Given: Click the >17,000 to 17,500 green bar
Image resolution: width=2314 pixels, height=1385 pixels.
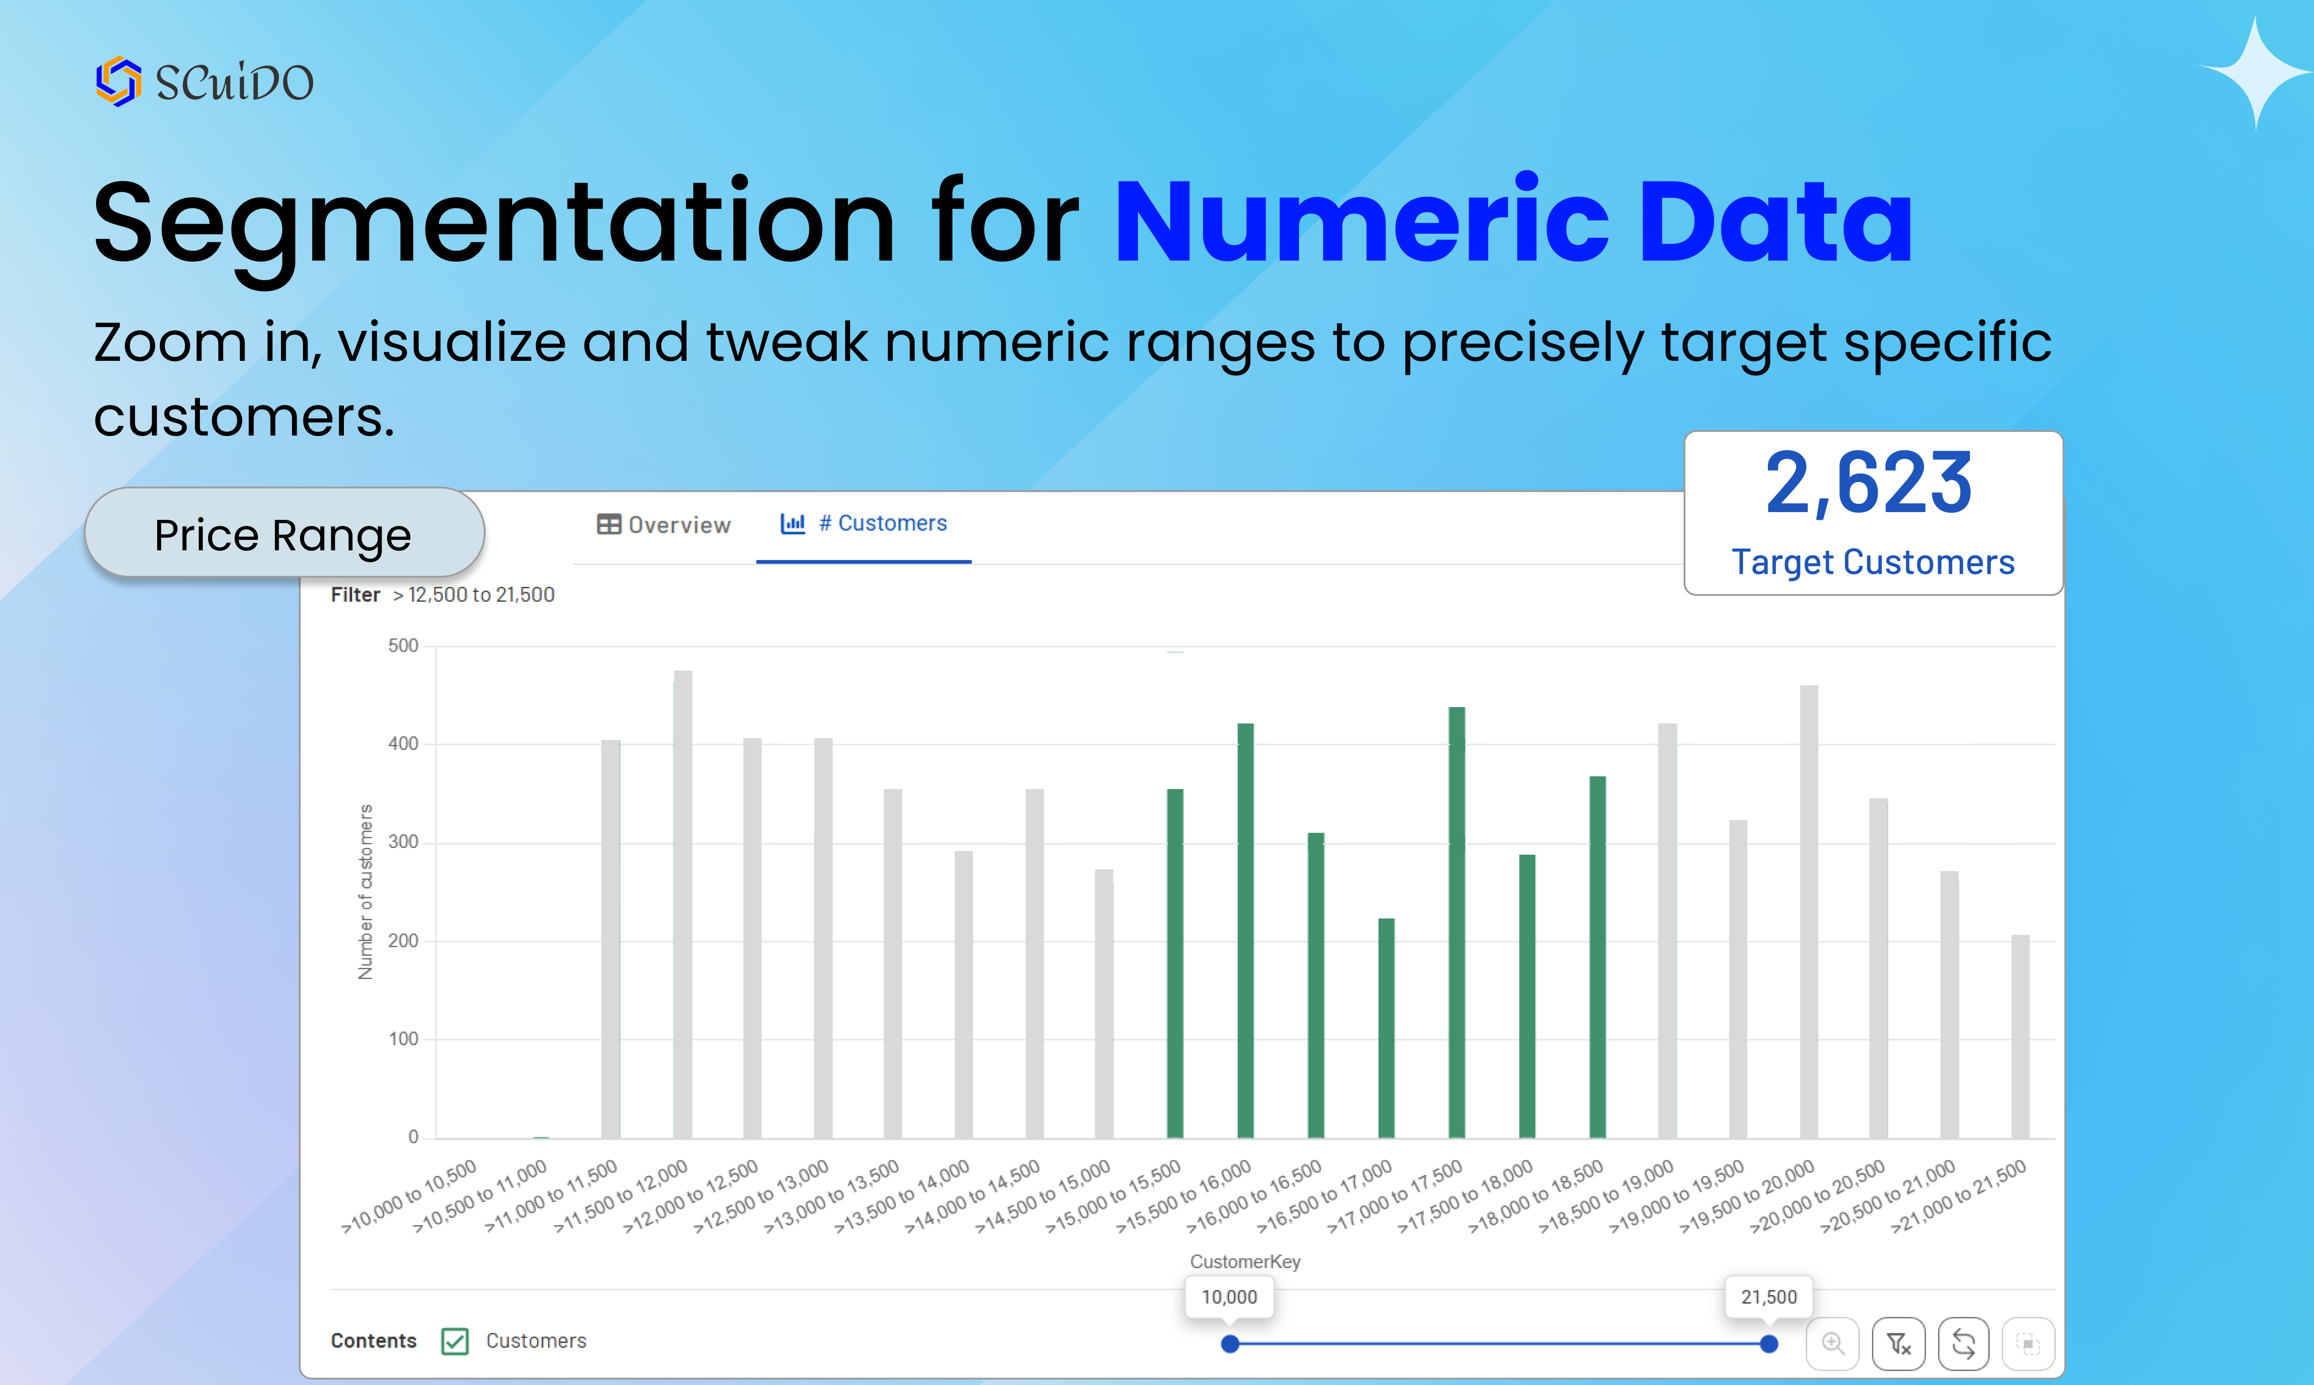Looking at the screenshot, I should point(1457,922).
